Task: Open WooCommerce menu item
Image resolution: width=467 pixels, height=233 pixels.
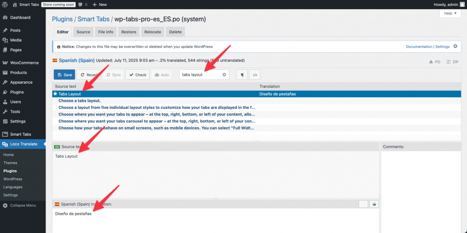Action: pos(23,63)
